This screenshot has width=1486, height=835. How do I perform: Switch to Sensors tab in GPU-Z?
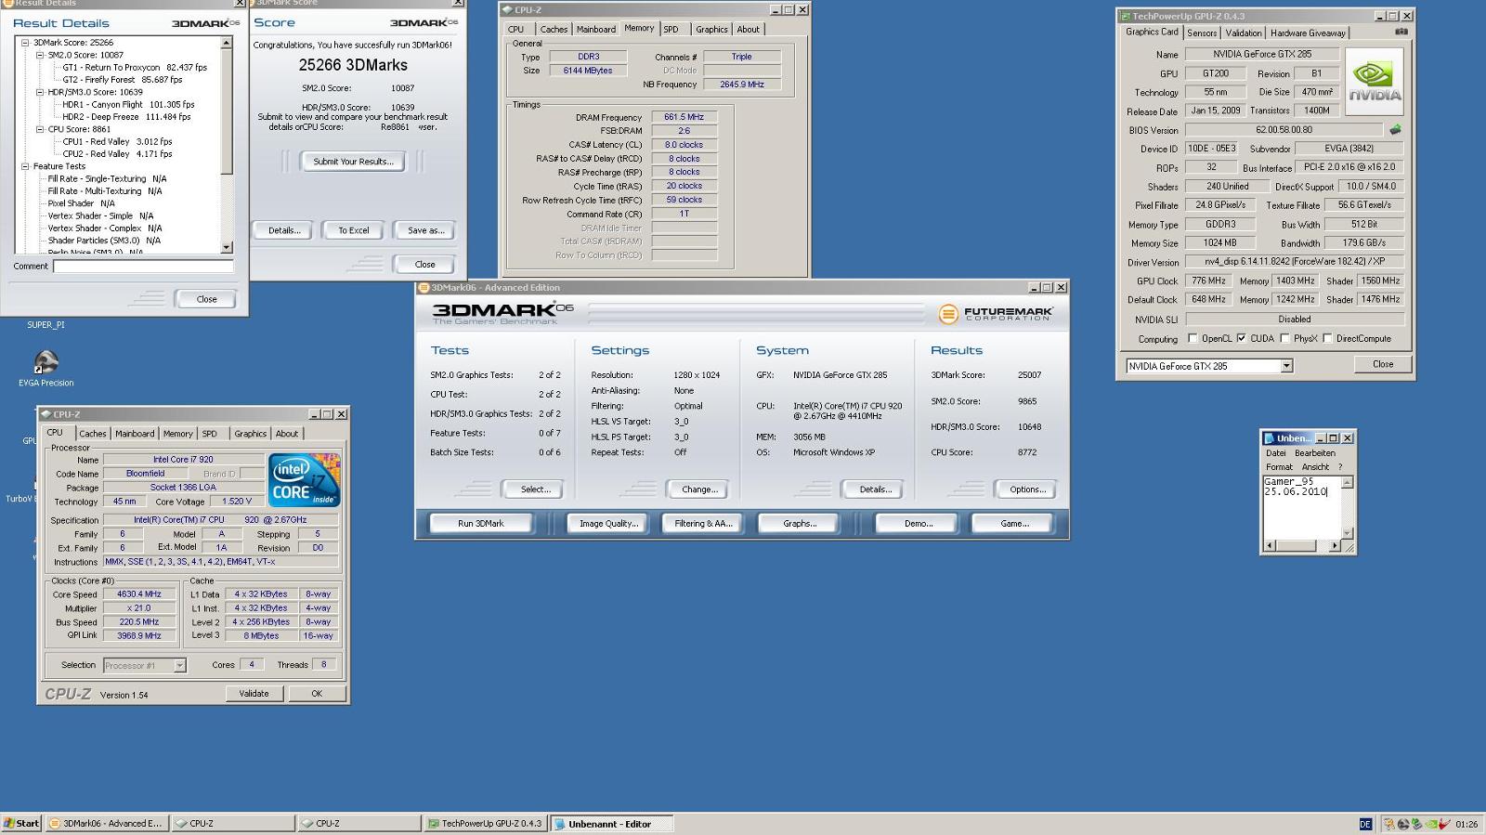pos(1202,33)
